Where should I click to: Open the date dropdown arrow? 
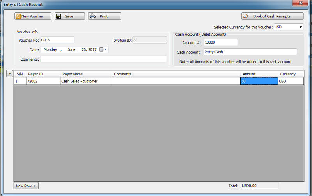pyautogui.click(x=105, y=49)
